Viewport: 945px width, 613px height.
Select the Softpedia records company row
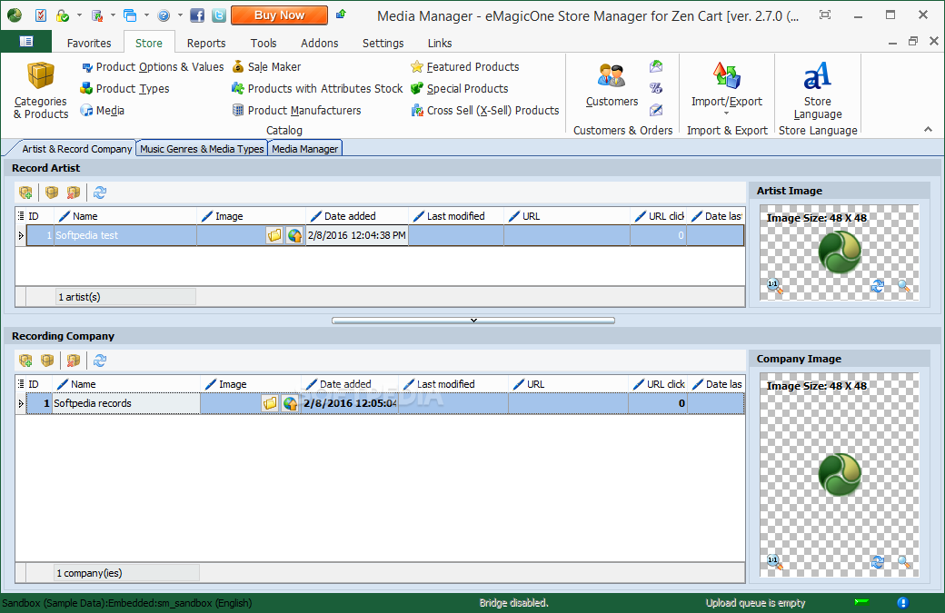[x=384, y=403]
